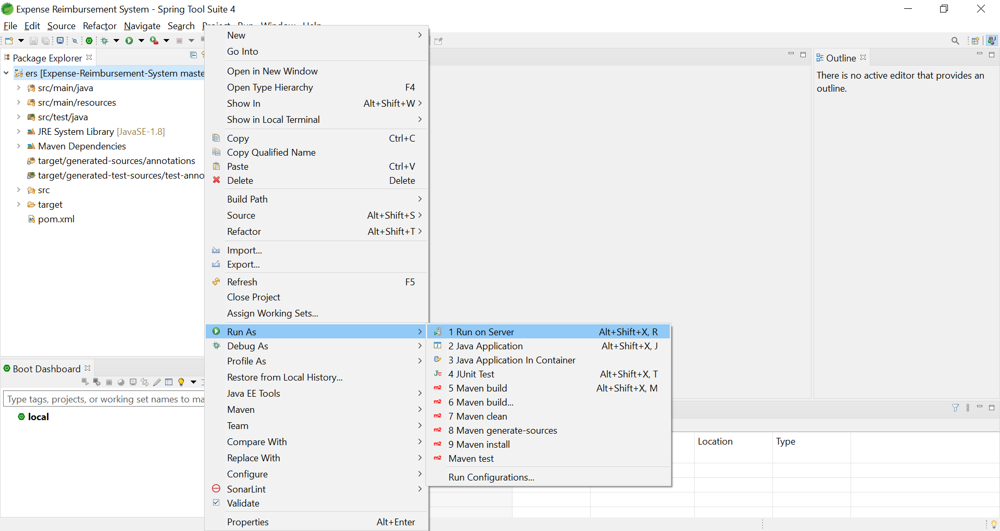This screenshot has width=1000, height=531.
Task: Expand the Maven Dependencies node
Action: pos(19,146)
